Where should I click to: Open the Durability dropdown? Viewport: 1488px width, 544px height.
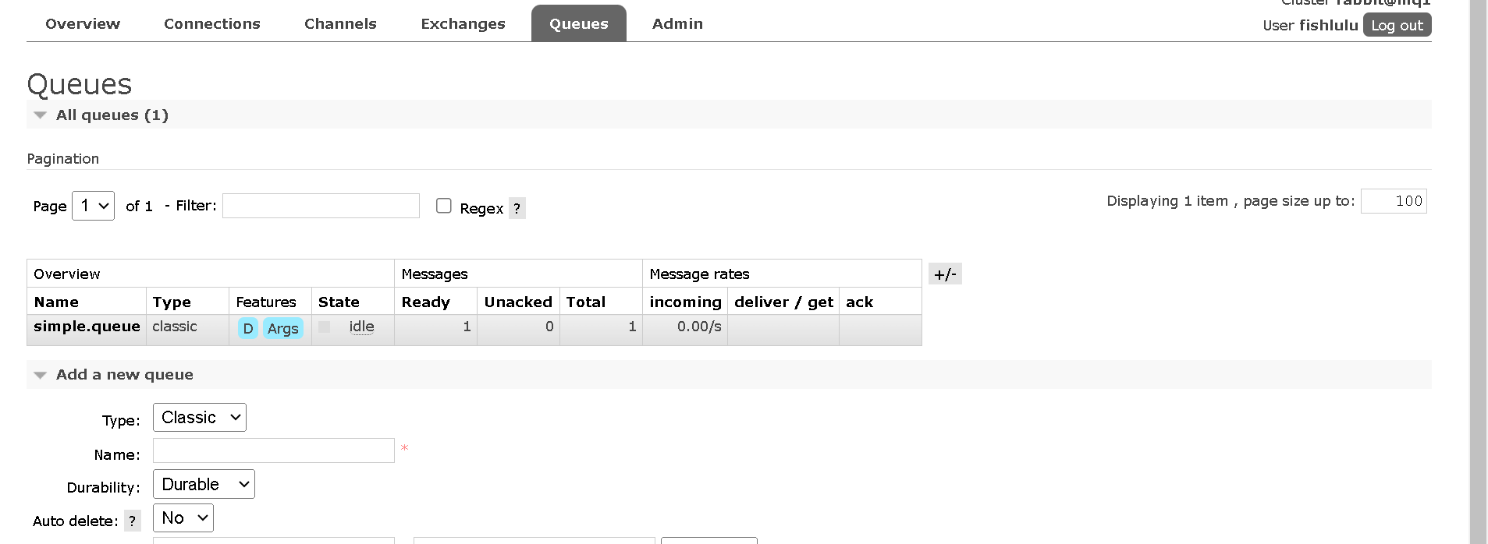[204, 484]
